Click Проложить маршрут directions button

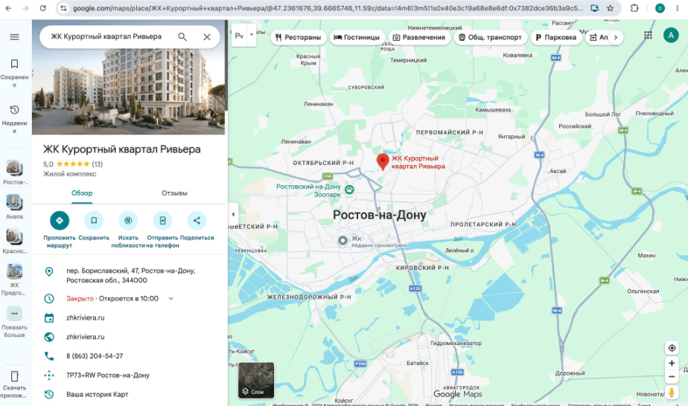[60, 220]
